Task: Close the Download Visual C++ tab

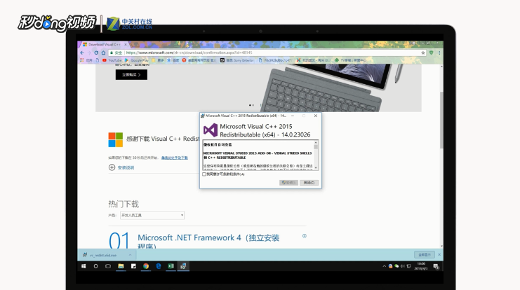Action: pyautogui.click(x=126, y=44)
